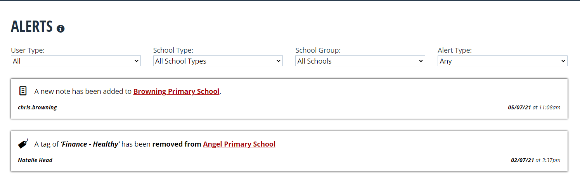Expand the School Type dropdown
Screen dimensions: 580x178
tap(218, 61)
